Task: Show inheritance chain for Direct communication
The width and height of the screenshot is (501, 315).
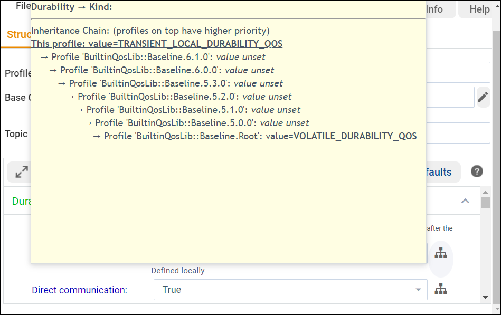Action: click(440, 289)
